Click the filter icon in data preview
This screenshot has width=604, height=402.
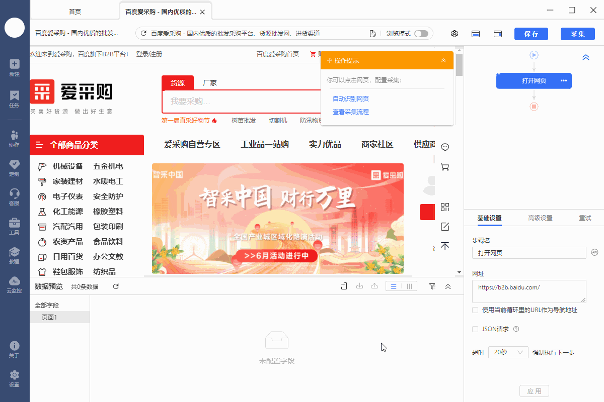tap(432, 286)
